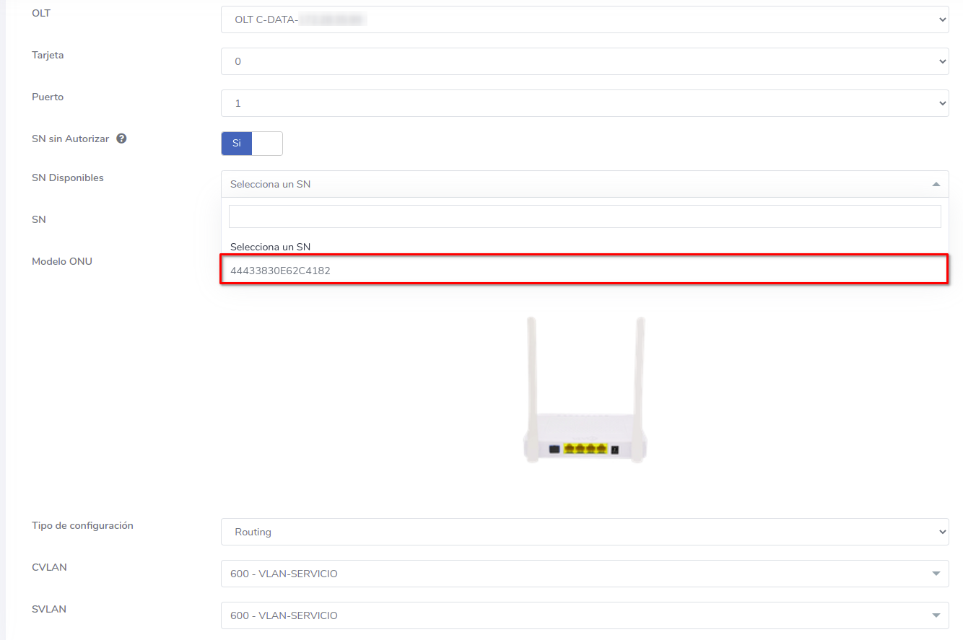Viewport: 963px width, 640px height.
Task: Focus the search field in SN list
Action: (x=584, y=216)
